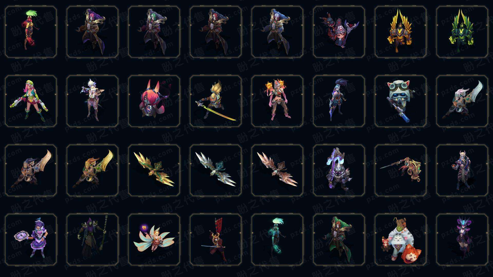Screen dimensions: 493x277
Task: Choose the nine-tailed fox fairy skin
Action: click(154, 240)
